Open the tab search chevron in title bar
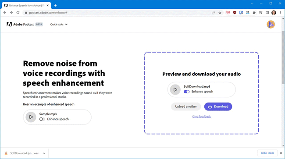 click(x=252, y=3)
